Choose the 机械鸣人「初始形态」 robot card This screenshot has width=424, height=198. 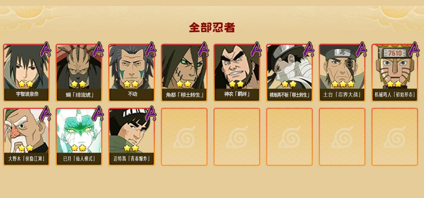click(x=395, y=73)
